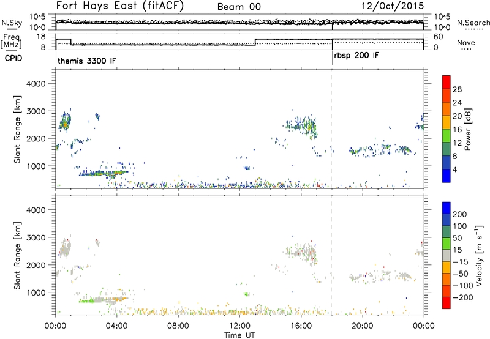Click the '18' MHz frequency tick label
490x339 pixels.
point(41,37)
